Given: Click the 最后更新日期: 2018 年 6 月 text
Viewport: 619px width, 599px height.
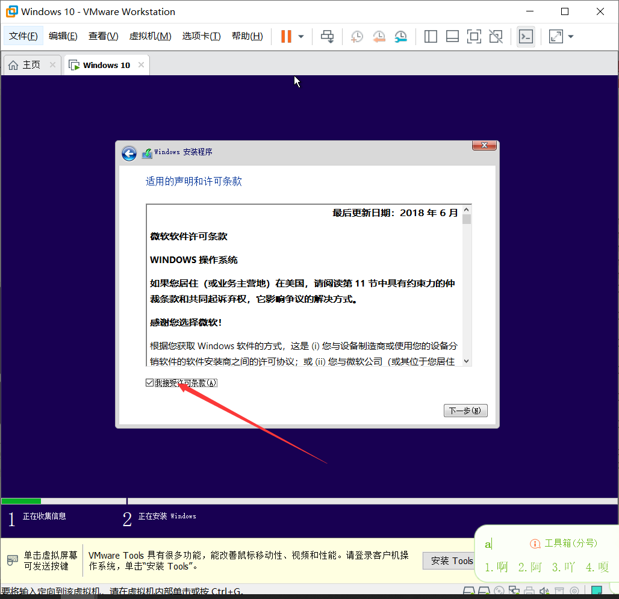Looking at the screenshot, I should tap(395, 213).
